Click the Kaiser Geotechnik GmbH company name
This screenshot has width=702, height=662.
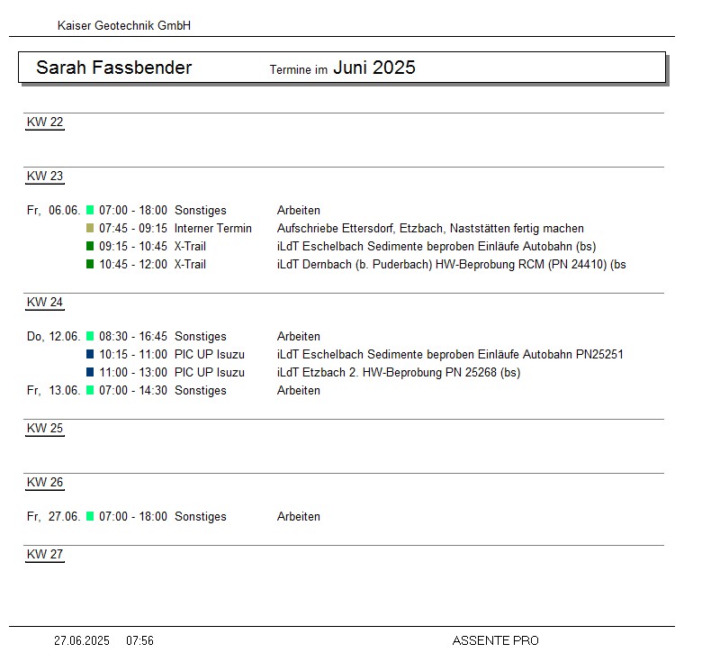click(124, 26)
